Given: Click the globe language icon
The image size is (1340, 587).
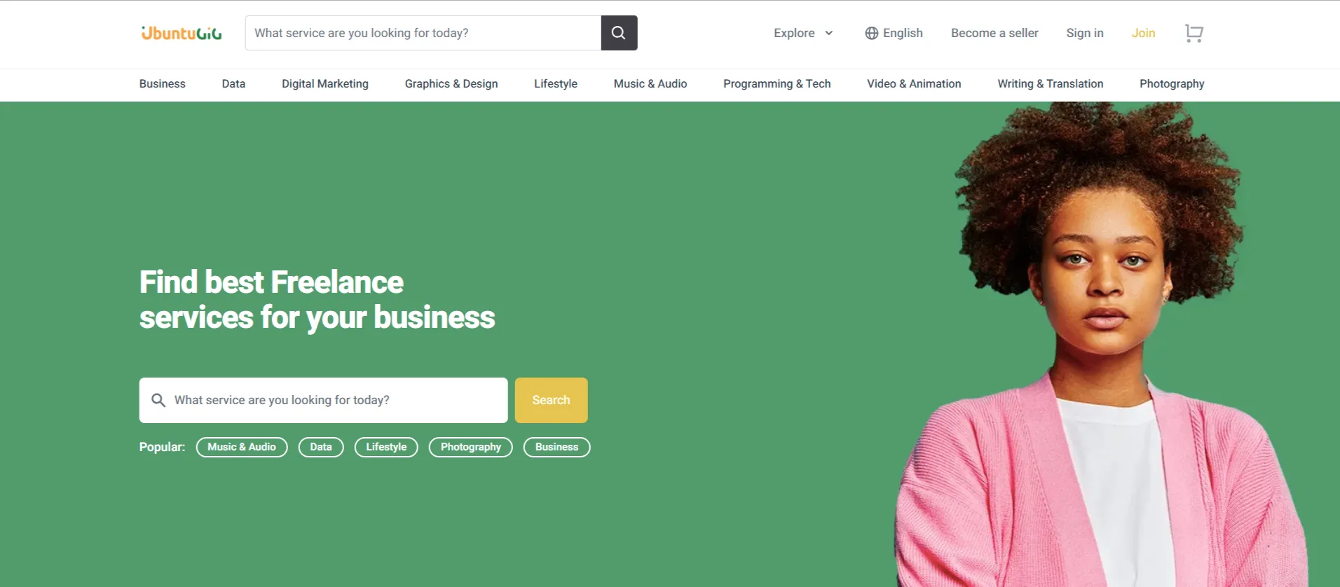Looking at the screenshot, I should [x=871, y=33].
